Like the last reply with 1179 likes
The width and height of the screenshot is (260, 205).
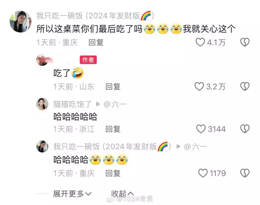click(x=203, y=173)
